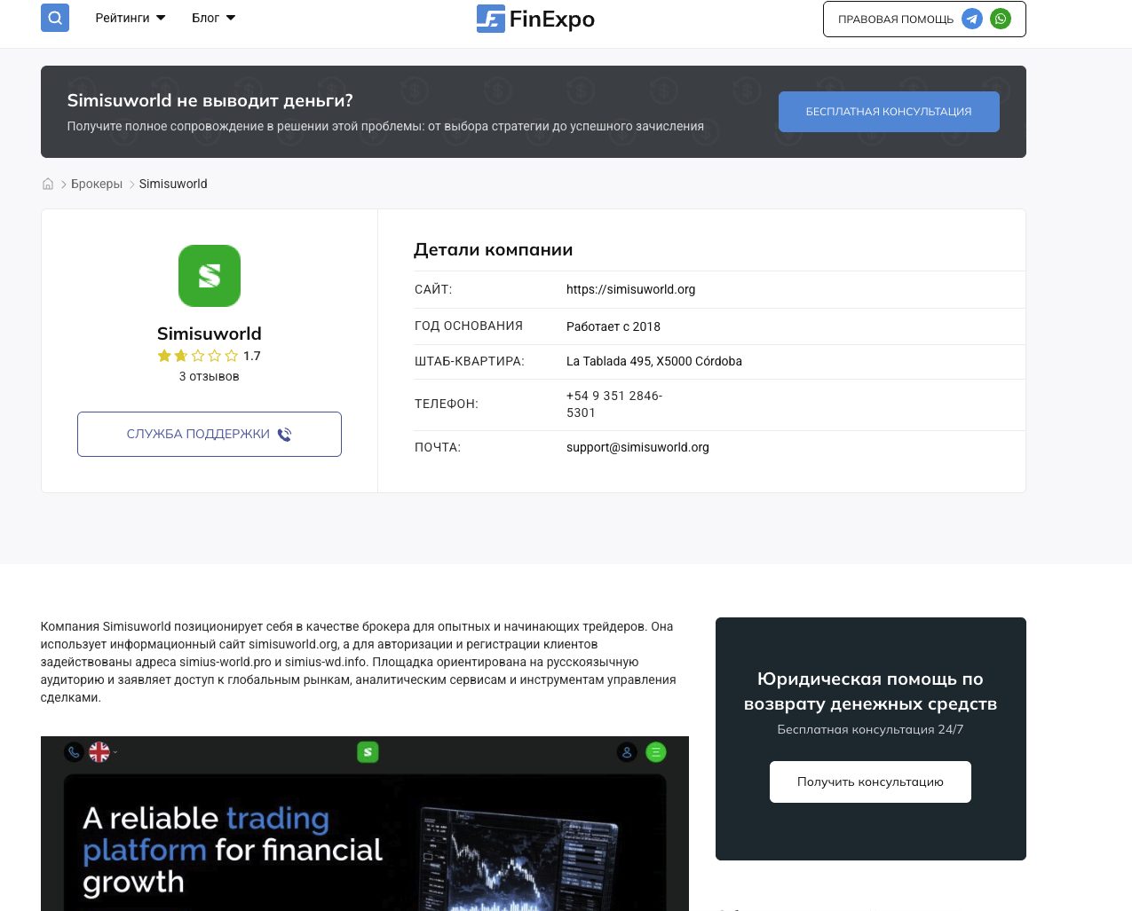Click the green menu icon in preview
The width and height of the screenshot is (1132, 911).
(x=655, y=752)
